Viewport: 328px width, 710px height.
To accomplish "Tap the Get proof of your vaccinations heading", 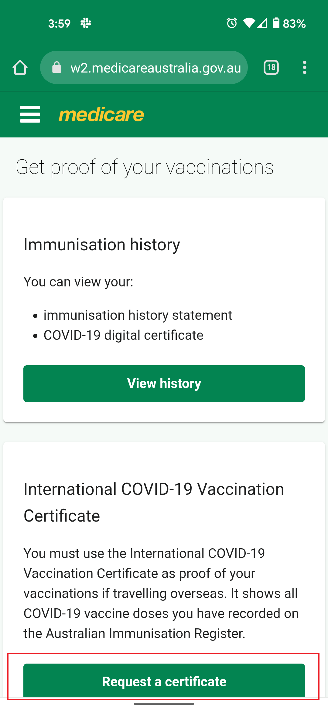I will (145, 167).
